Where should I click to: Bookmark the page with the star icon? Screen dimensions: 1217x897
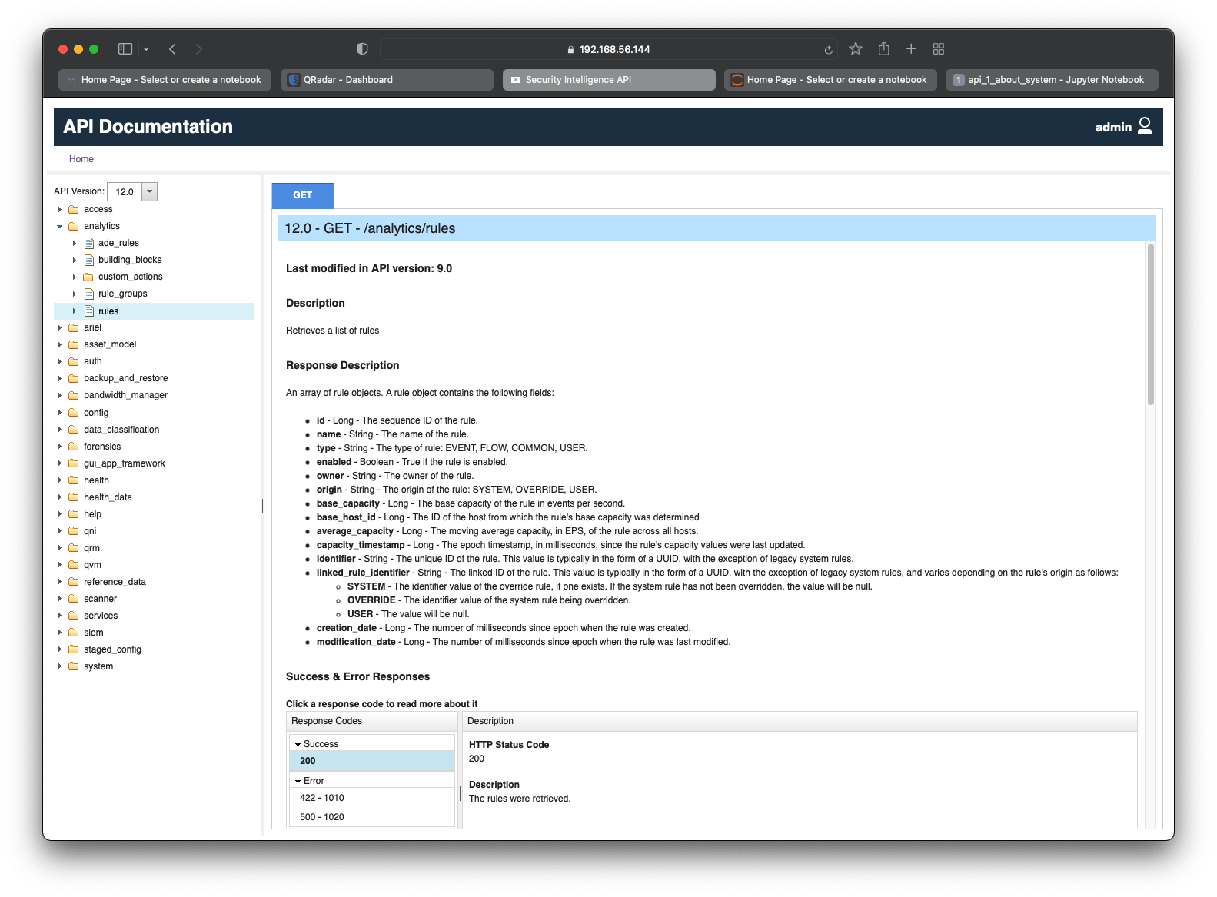tap(856, 49)
